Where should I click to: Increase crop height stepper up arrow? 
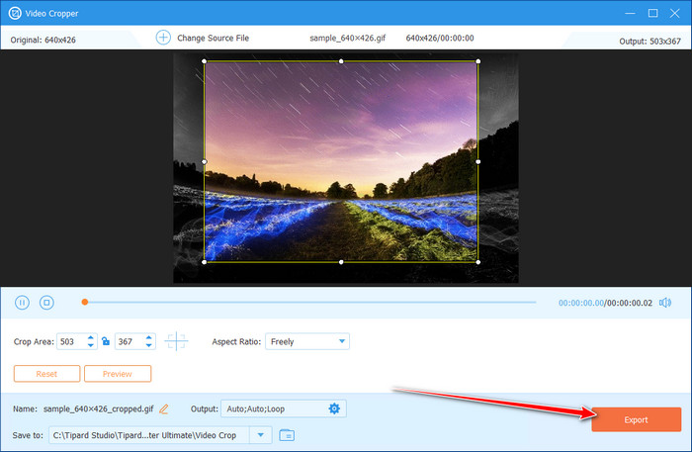(148, 337)
